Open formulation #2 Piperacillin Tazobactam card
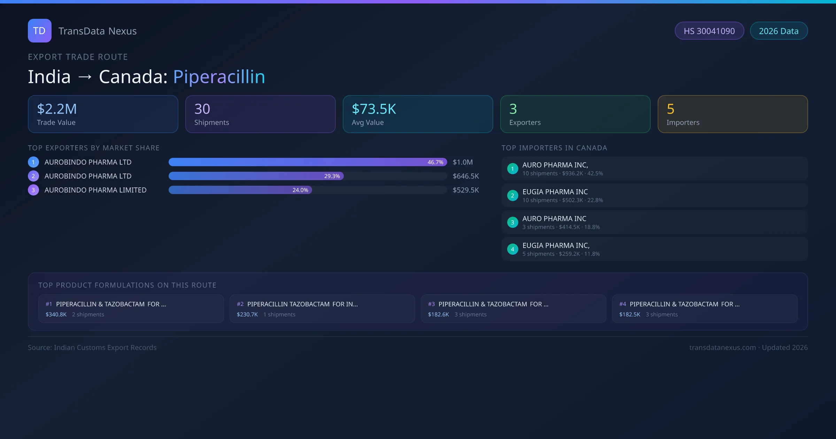The image size is (836, 439). point(322,309)
